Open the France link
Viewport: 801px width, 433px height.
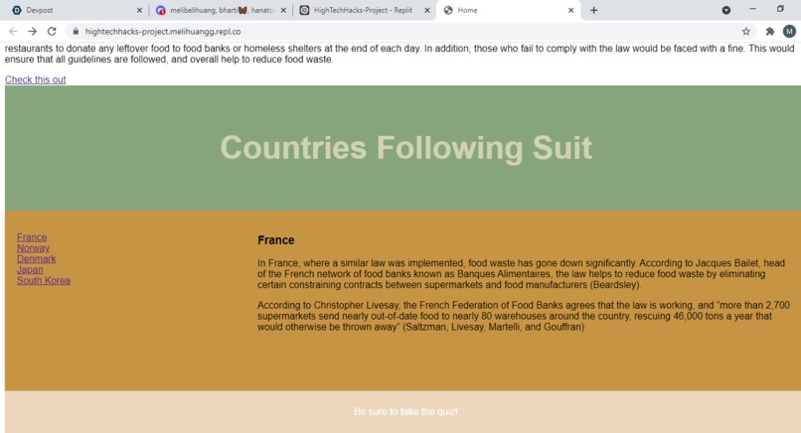(x=32, y=237)
